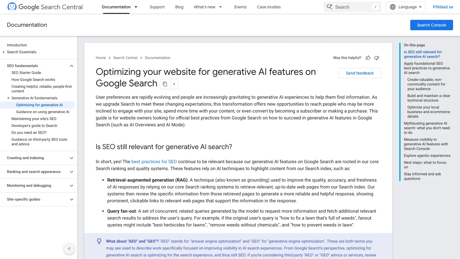Open How Google Search works page
The height and width of the screenshot is (259, 460).
click(x=33, y=80)
